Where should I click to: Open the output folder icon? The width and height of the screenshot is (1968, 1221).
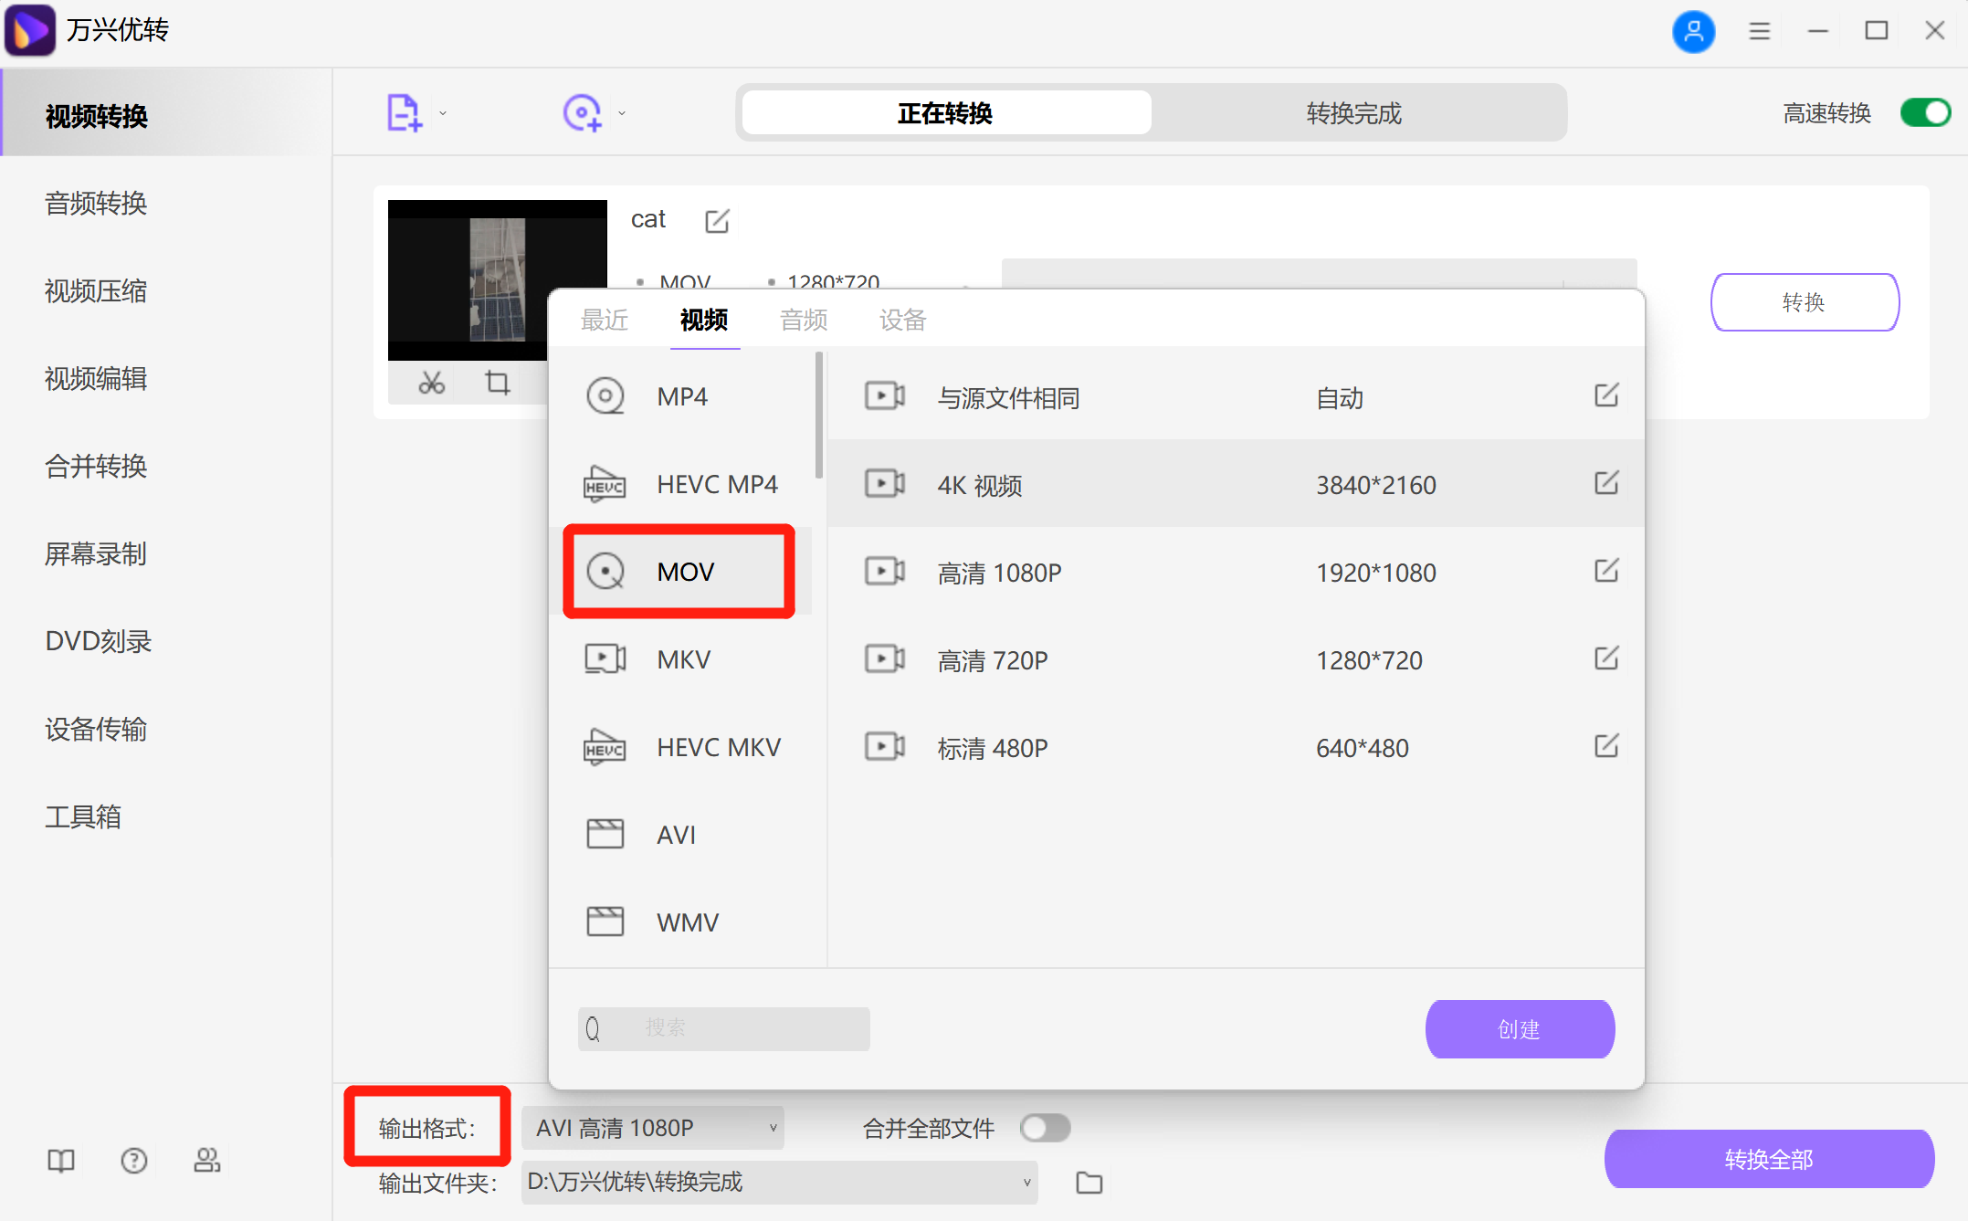(x=1089, y=1182)
